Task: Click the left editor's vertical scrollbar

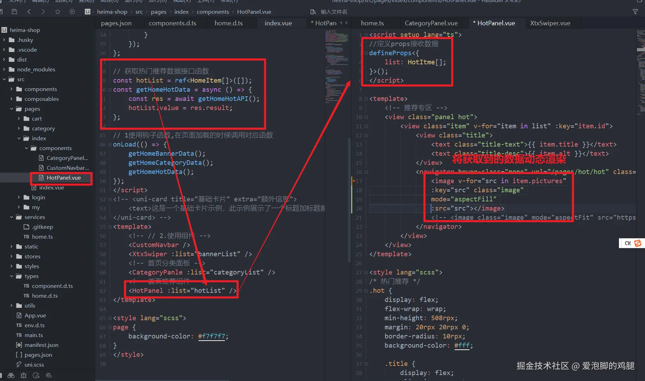Action: (349, 200)
